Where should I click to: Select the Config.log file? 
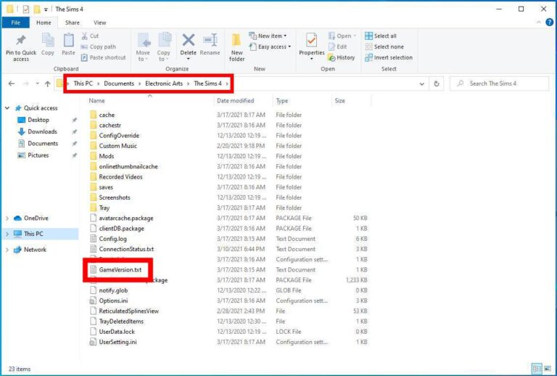pos(112,239)
